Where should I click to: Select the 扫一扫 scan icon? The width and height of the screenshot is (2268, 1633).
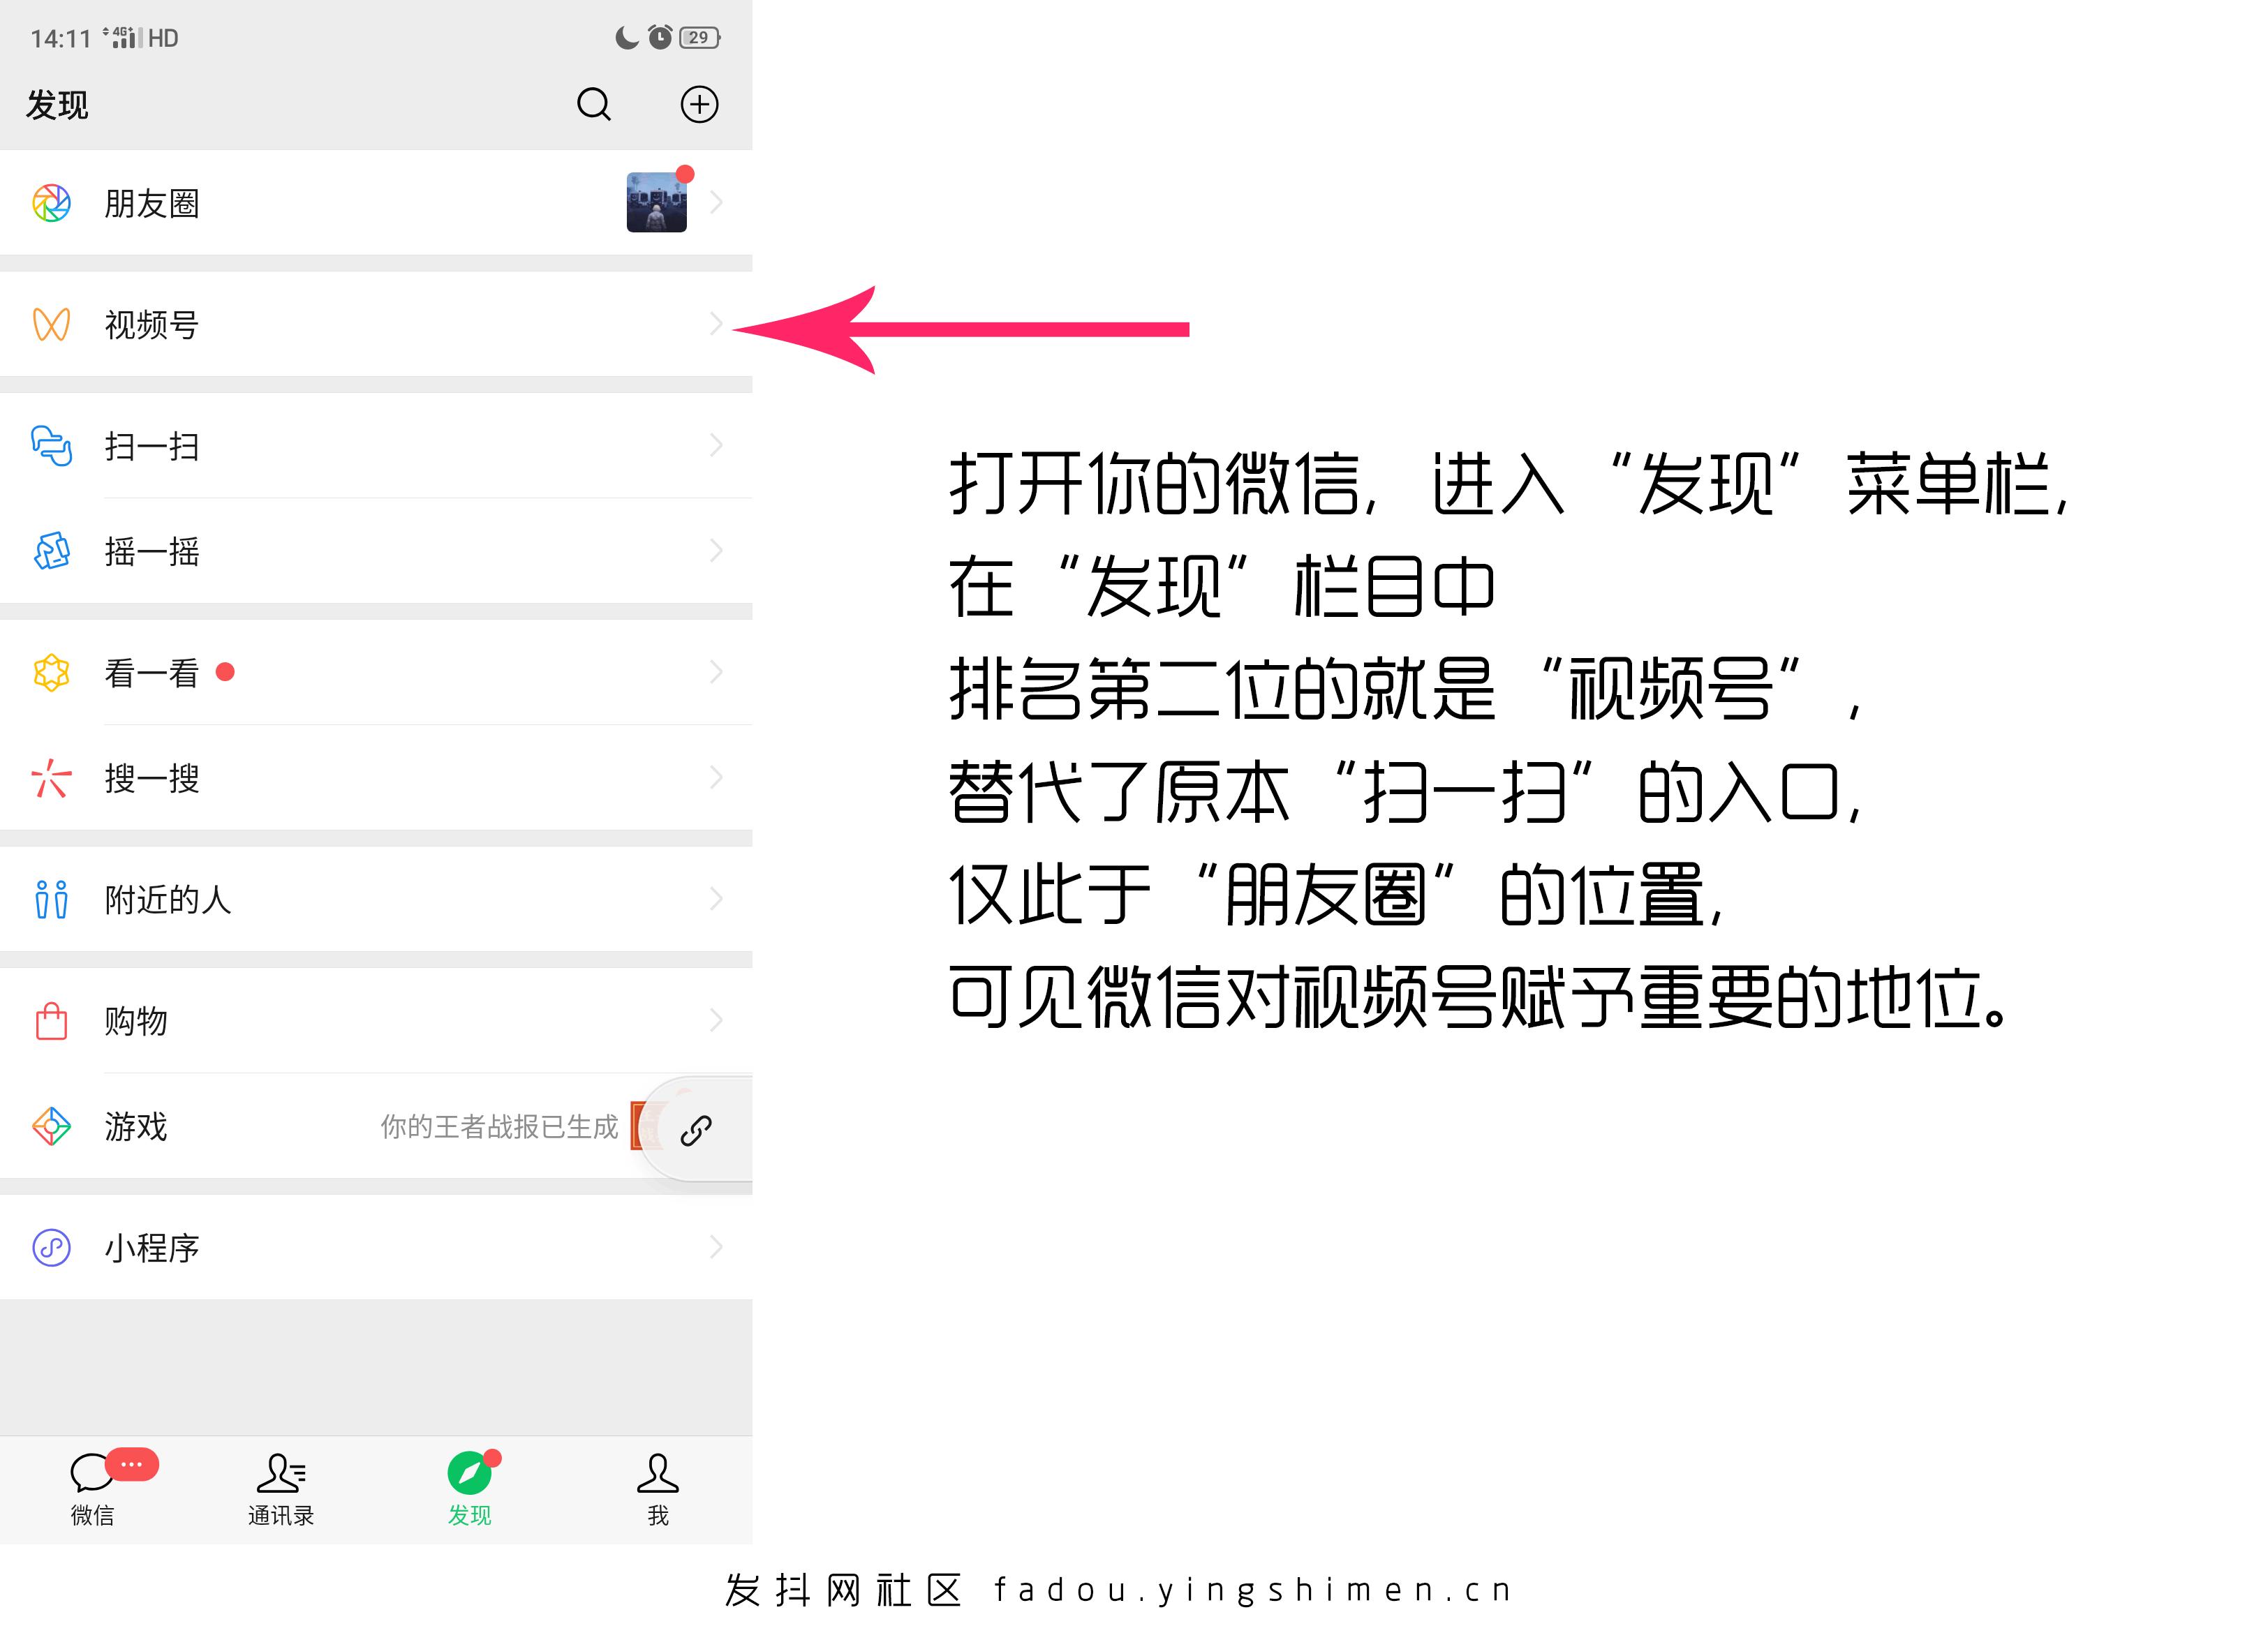[x=52, y=445]
